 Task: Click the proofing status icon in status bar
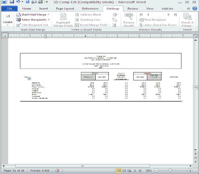[57, 171]
